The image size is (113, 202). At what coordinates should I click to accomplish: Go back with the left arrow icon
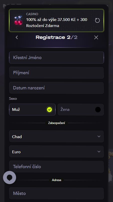click(x=17, y=37)
